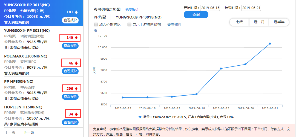Open the 开始时间 date picker field
Image resolution: width=296 pixels, height=137 pixels.
click(210, 8)
